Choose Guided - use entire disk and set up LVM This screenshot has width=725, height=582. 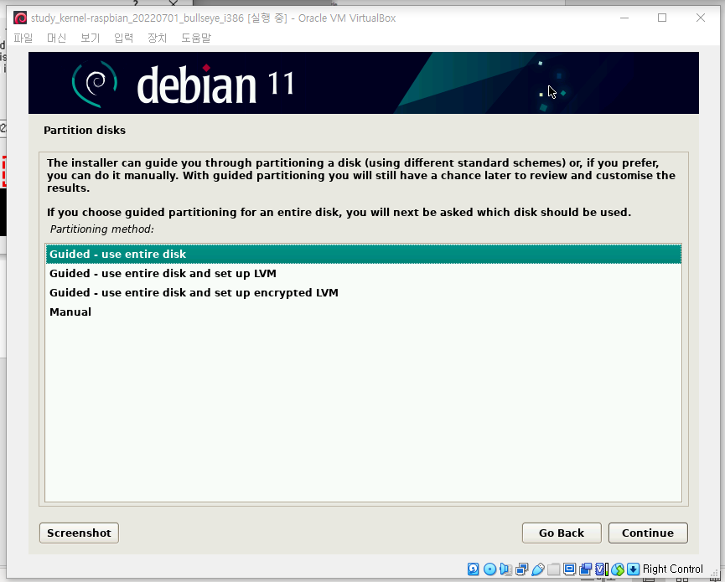(163, 273)
